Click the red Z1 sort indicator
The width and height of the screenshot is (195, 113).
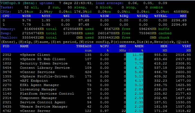tap(130, 50)
